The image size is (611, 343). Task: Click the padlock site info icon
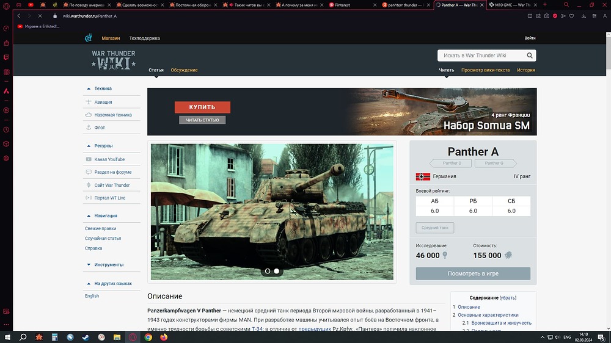point(55,16)
